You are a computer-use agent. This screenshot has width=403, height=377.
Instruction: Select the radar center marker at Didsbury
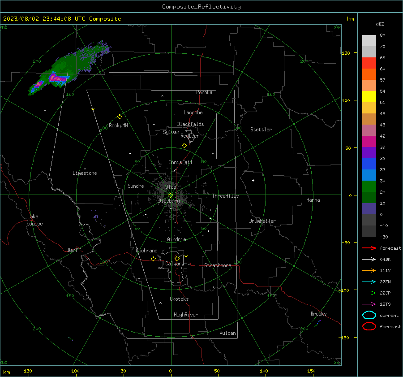tap(171, 195)
